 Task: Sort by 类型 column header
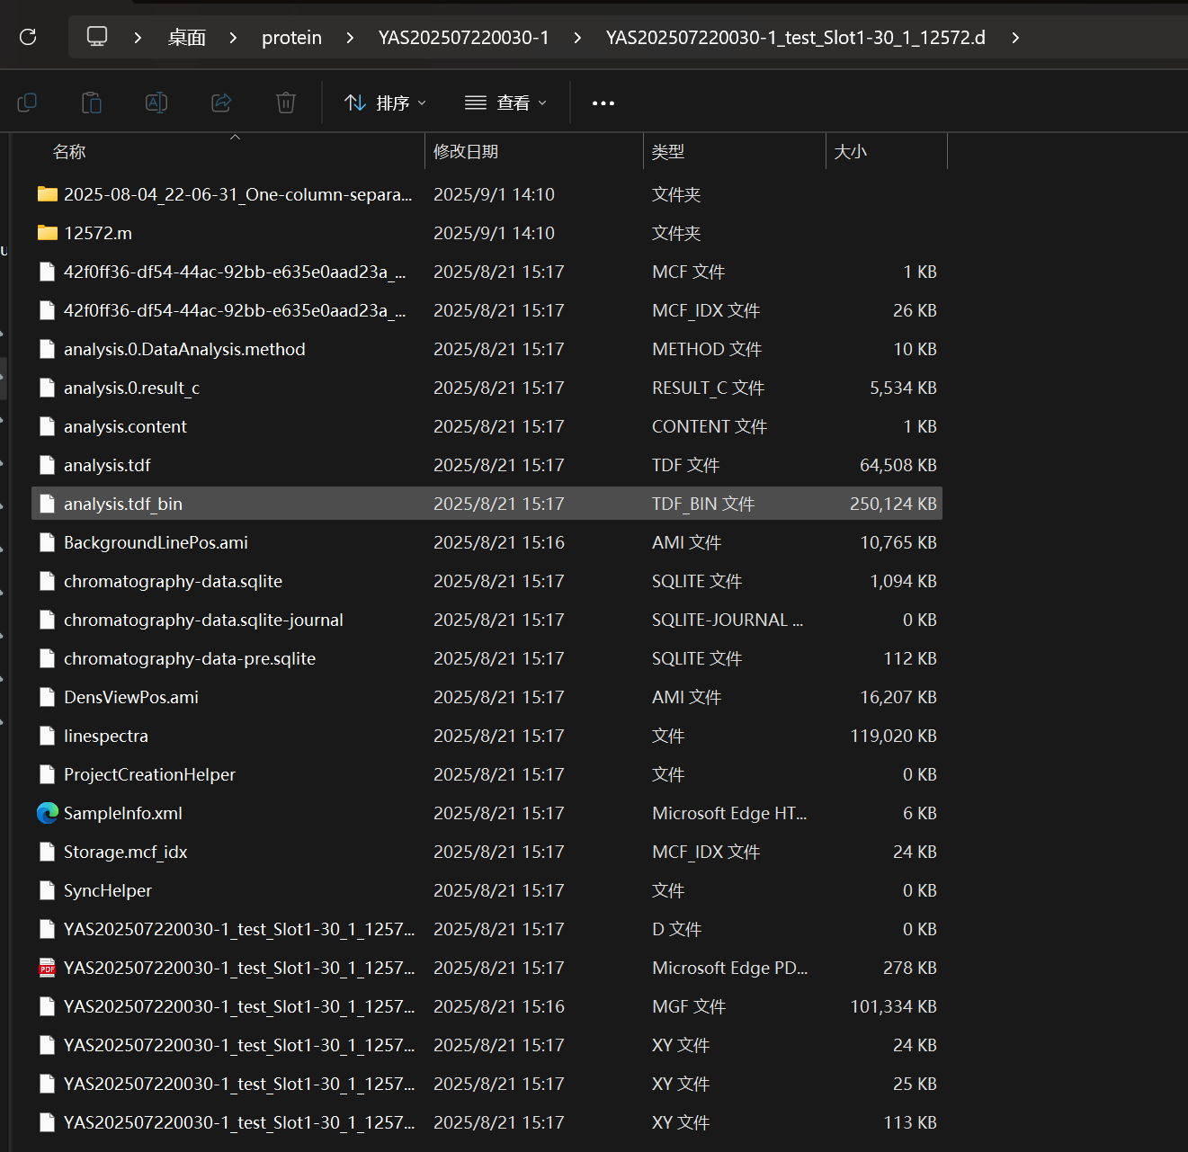pos(668,151)
